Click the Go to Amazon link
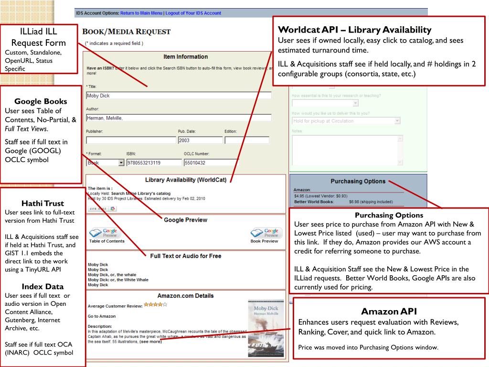489x367 pixels. click(102, 316)
